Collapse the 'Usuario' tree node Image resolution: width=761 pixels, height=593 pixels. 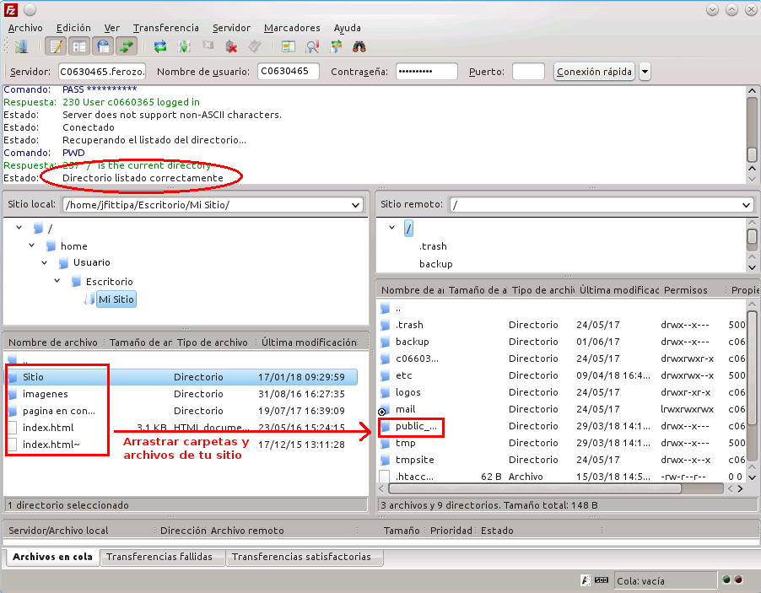44,262
